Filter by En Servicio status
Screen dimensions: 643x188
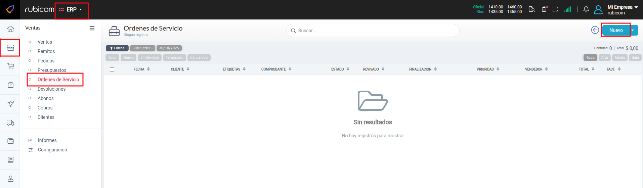click(x=149, y=58)
